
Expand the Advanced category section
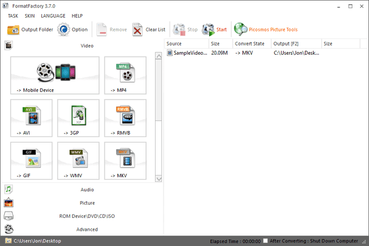[x=87, y=229]
